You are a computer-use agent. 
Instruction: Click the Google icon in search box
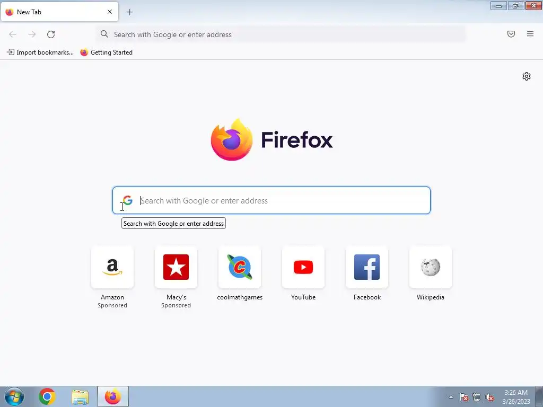point(128,200)
